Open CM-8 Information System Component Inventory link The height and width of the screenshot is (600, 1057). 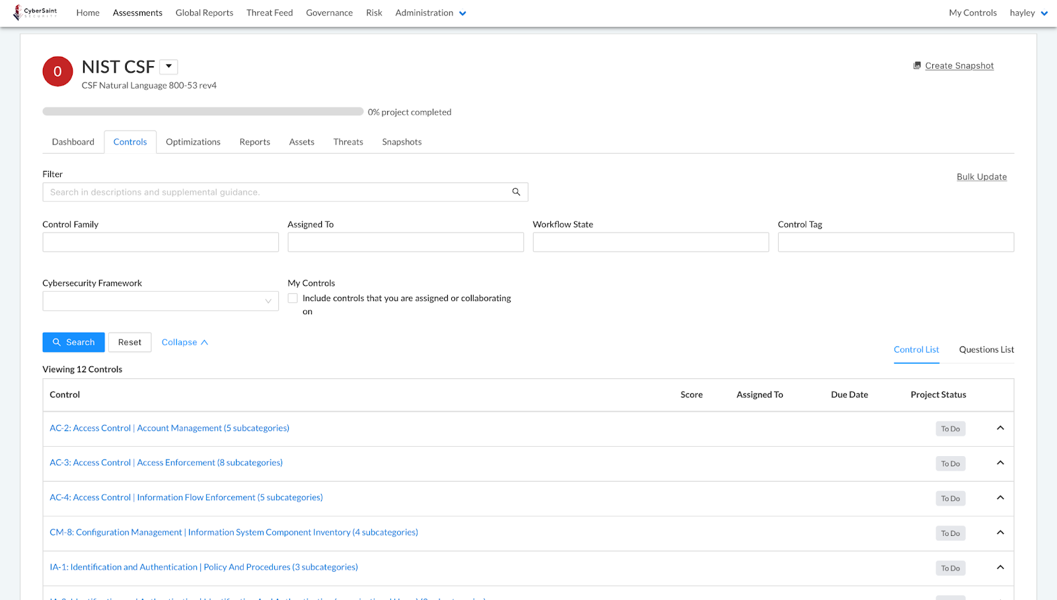(234, 533)
